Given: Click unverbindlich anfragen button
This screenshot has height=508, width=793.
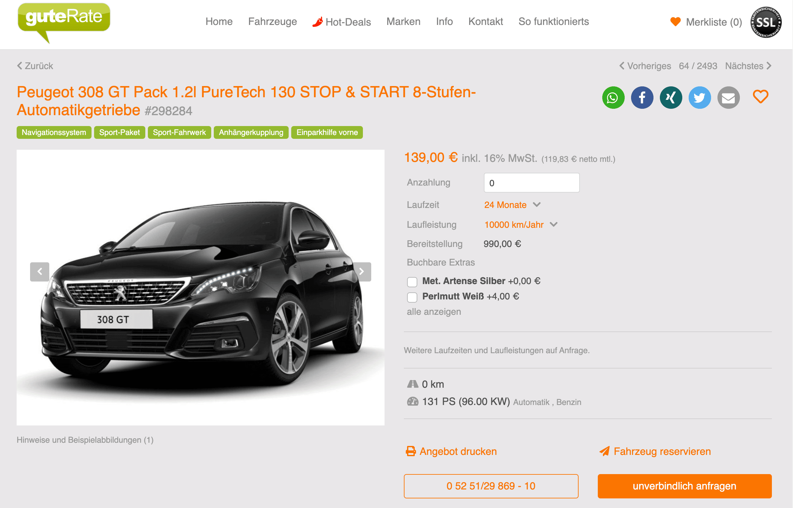Looking at the screenshot, I should coord(685,486).
